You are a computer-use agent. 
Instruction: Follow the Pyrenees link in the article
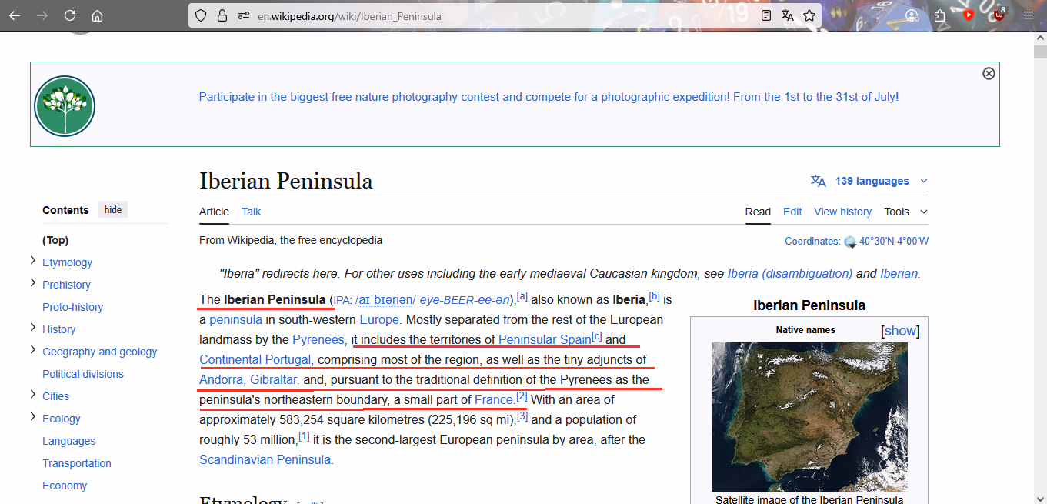pyautogui.click(x=318, y=339)
